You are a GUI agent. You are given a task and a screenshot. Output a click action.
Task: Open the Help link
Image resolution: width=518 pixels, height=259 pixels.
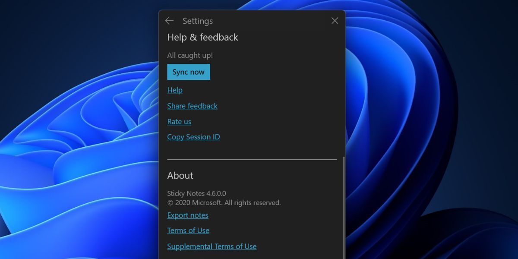[x=174, y=90]
